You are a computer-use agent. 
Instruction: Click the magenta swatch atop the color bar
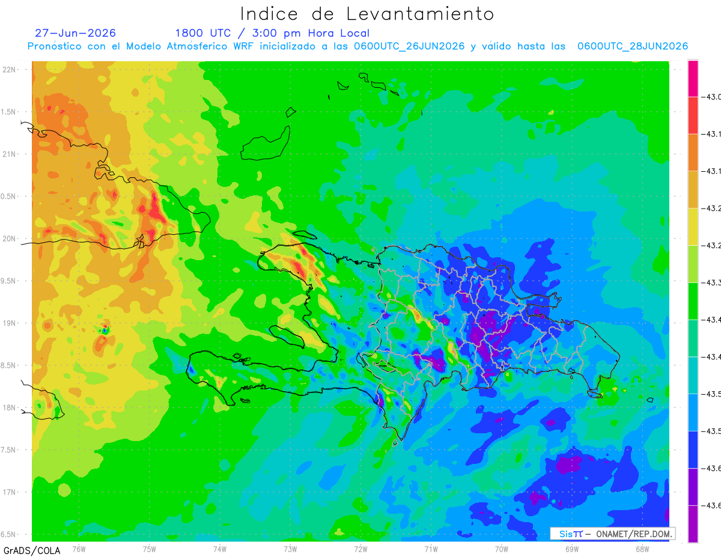pos(693,78)
